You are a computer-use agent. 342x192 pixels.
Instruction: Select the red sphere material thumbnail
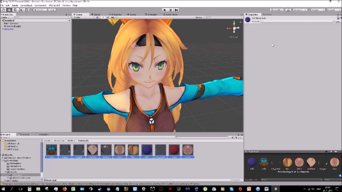tap(174, 150)
